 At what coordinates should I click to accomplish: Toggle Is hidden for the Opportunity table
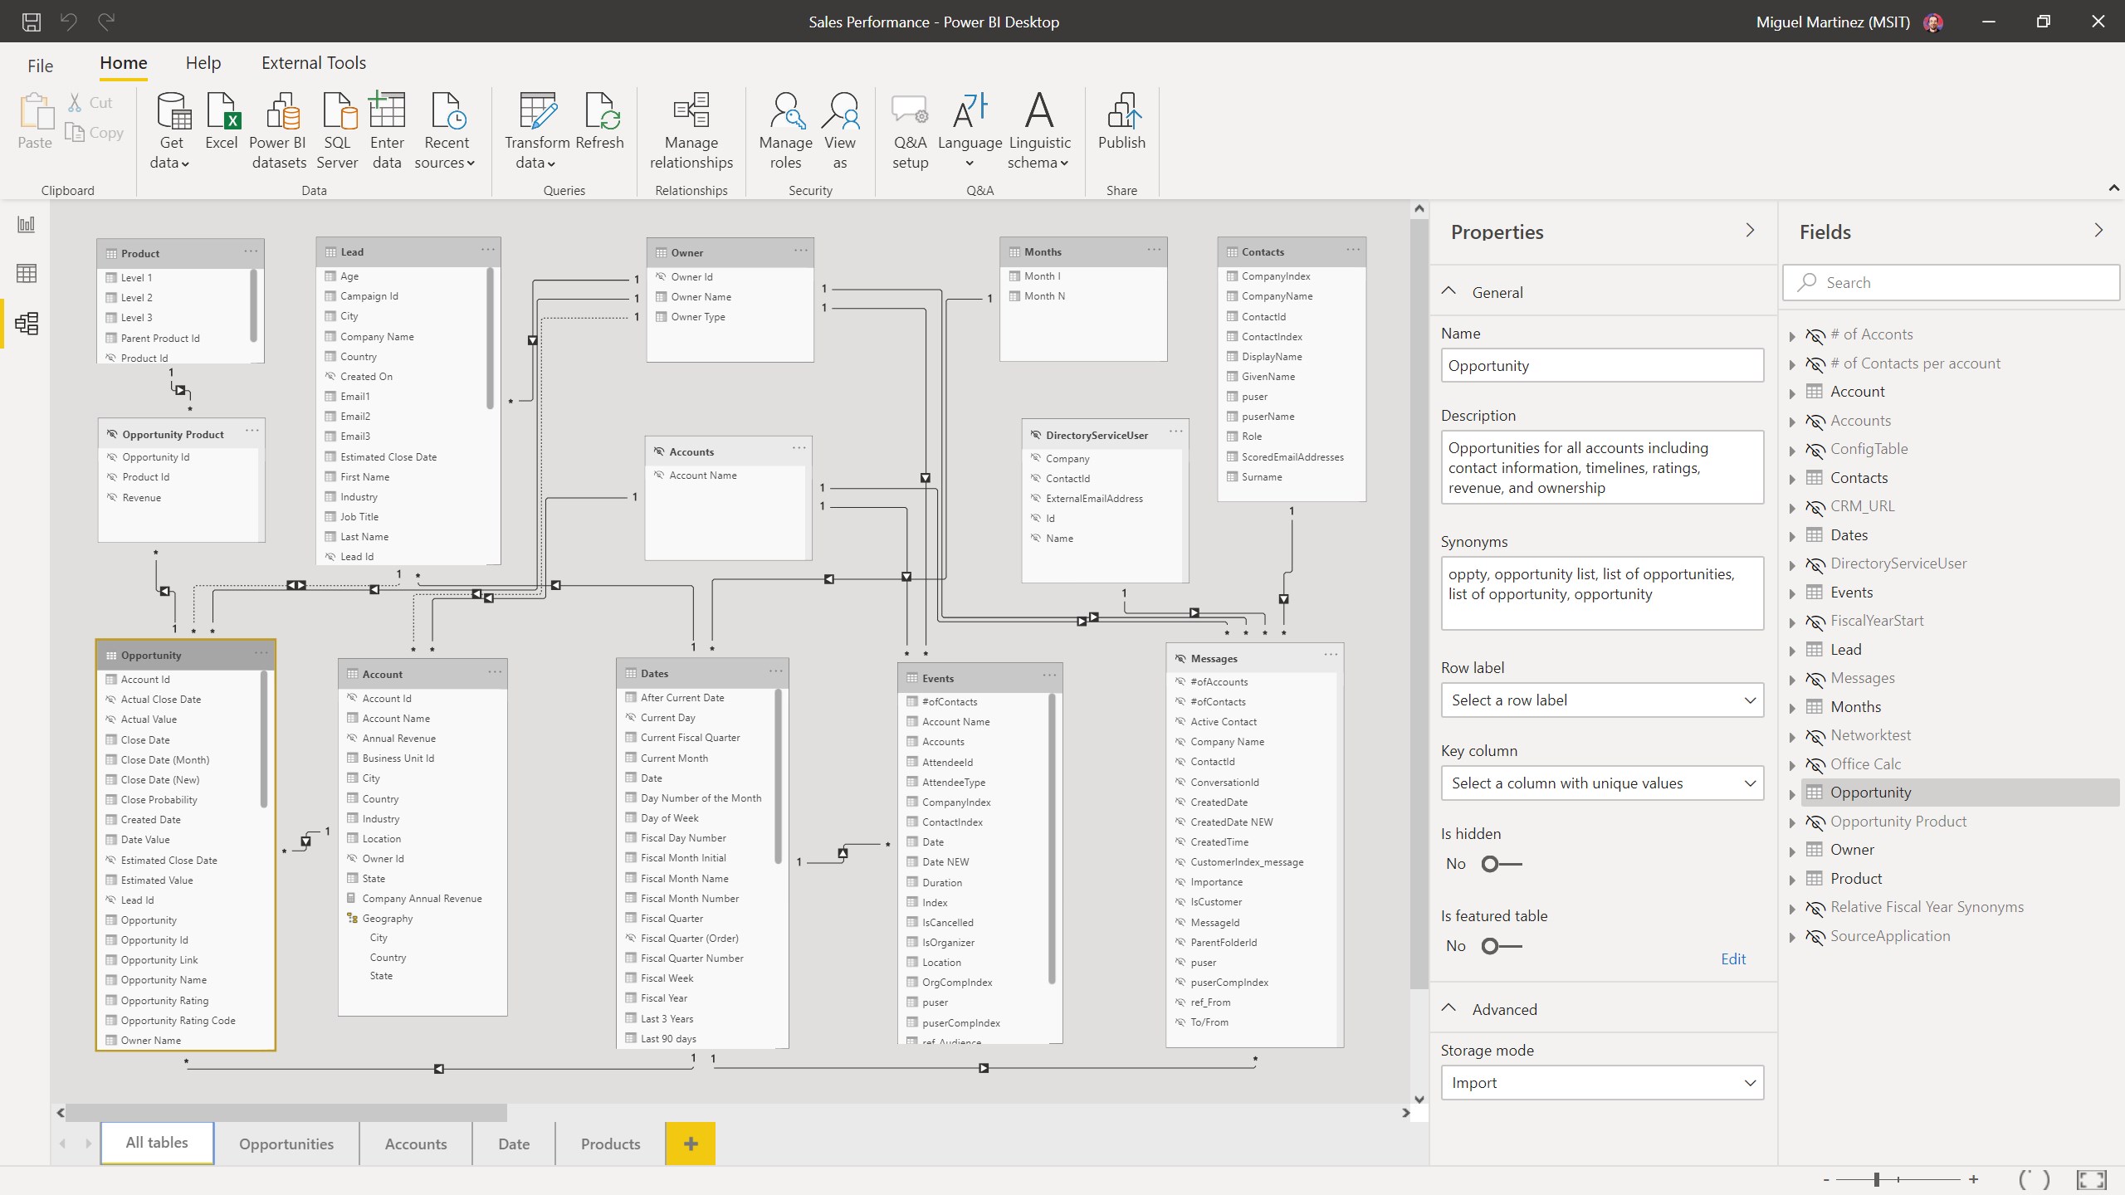point(1499,864)
